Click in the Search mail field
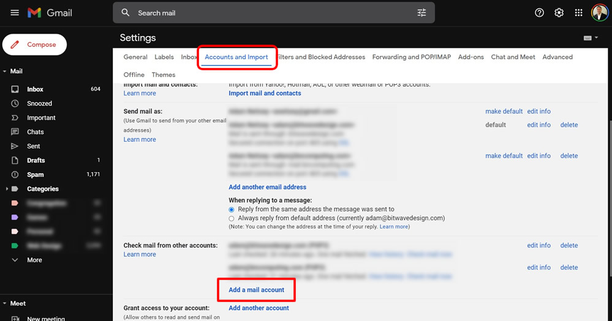This screenshot has width=612, height=321. pyautogui.click(x=273, y=13)
